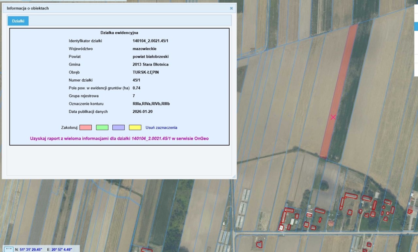Click the Działka ewidencyjna heading
Image resolution: width=418 pixels, height=252 pixels.
(x=119, y=33)
